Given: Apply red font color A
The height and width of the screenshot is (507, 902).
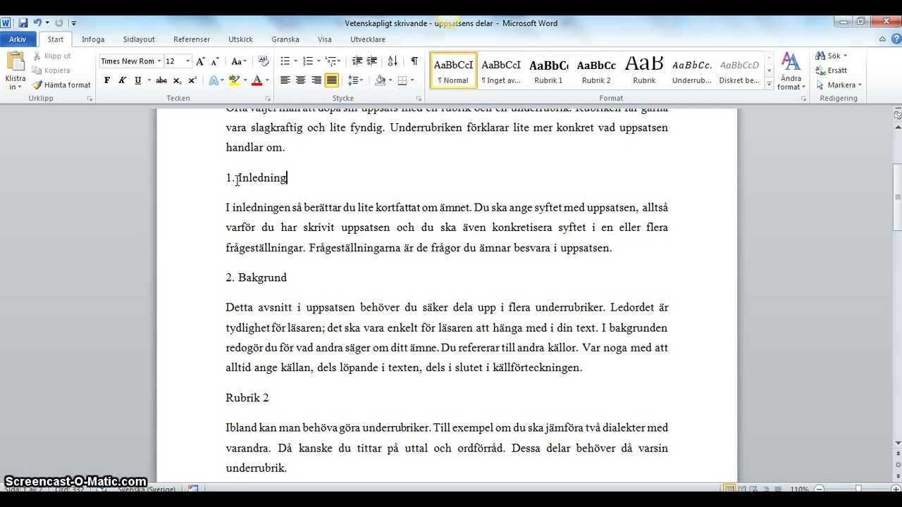Looking at the screenshot, I should [x=257, y=80].
